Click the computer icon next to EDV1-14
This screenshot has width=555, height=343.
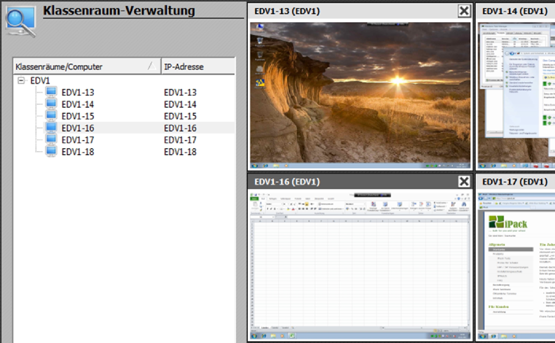(x=51, y=104)
